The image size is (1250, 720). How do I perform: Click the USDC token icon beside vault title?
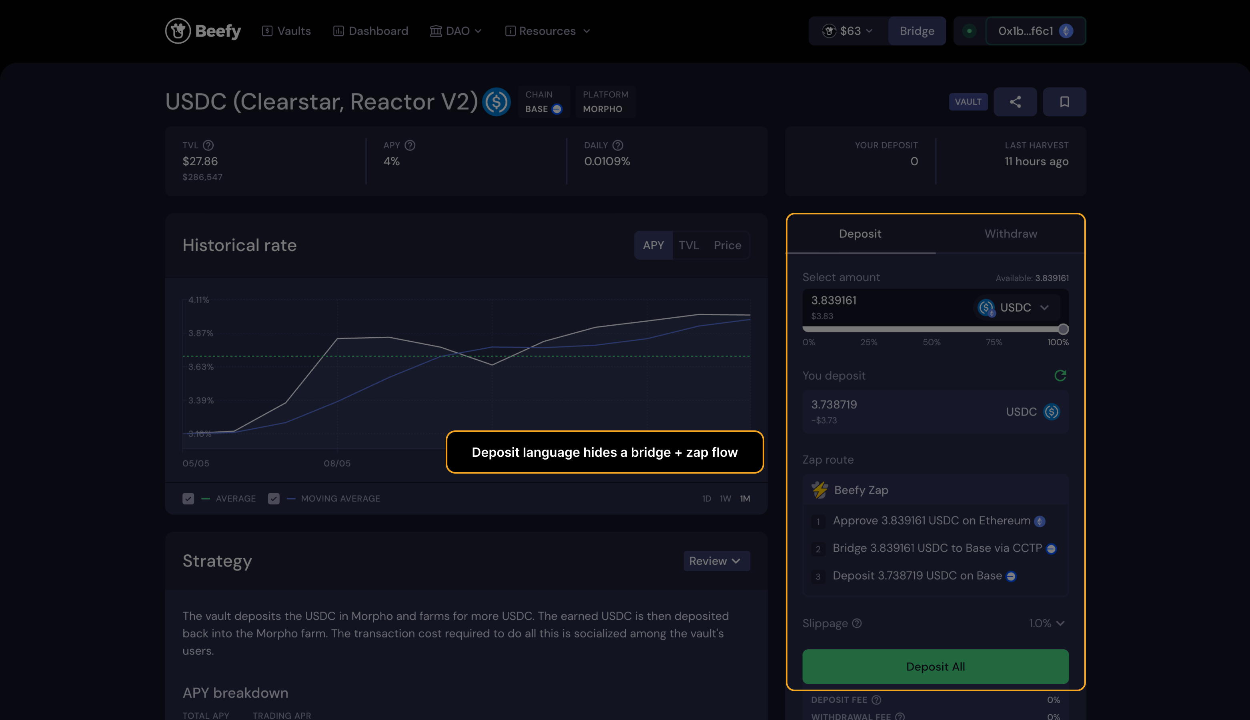pos(496,102)
